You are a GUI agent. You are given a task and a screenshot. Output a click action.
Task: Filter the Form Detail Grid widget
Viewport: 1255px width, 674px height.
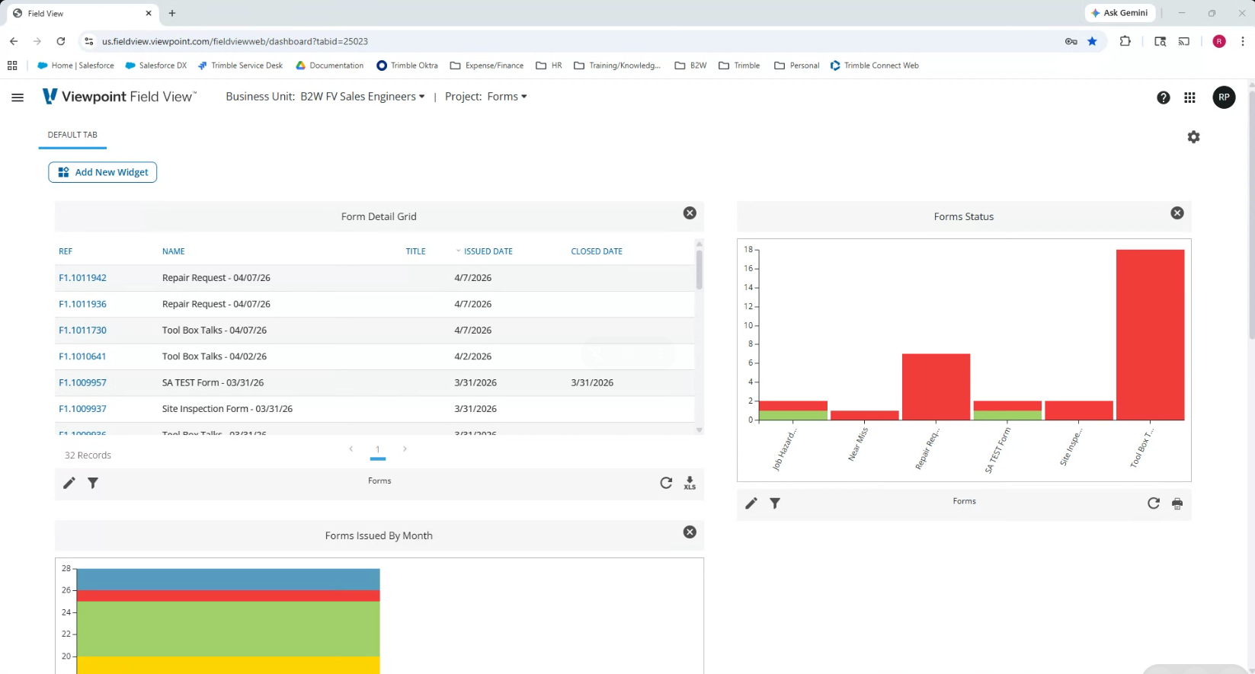93,483
